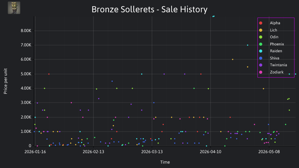Screen dimensions: 299x168
Task: Click the 2026-02-13 date tick label
Action: point(93,152)
